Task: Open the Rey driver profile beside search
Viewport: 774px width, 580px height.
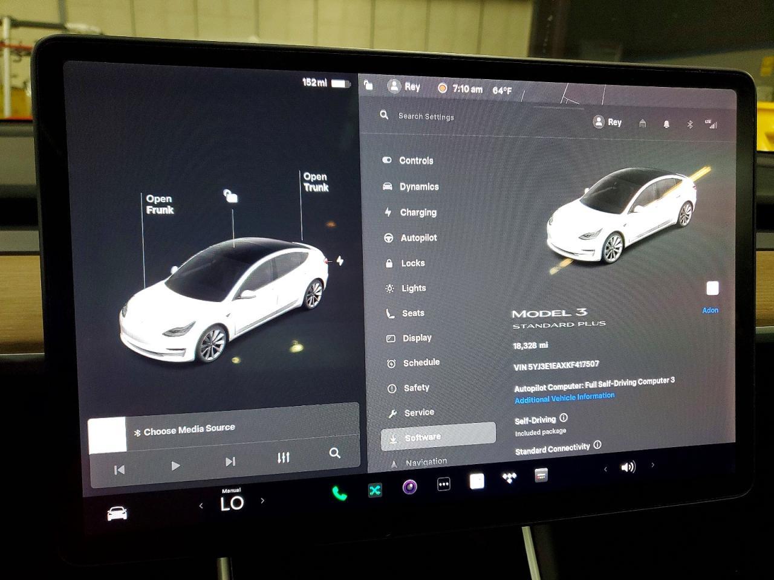Action: (x=608, y=122)
